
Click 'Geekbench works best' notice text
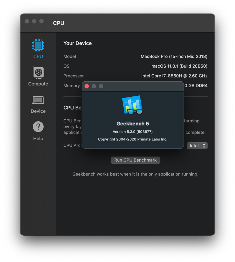(135, 174)
